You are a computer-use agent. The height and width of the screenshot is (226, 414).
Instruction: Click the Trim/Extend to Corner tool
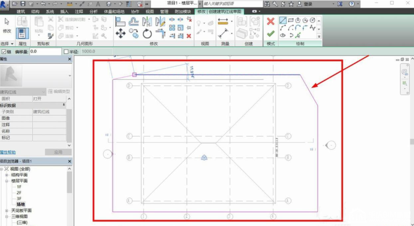click(x=160, y=34)
